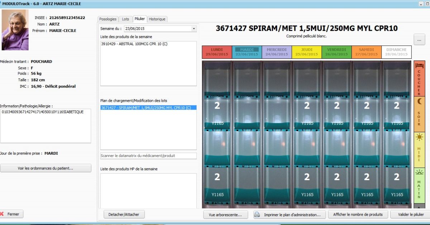This screenshot has height=225, width=430.
Task: Select the LUNDI red day header
Action: click(217, 52)
